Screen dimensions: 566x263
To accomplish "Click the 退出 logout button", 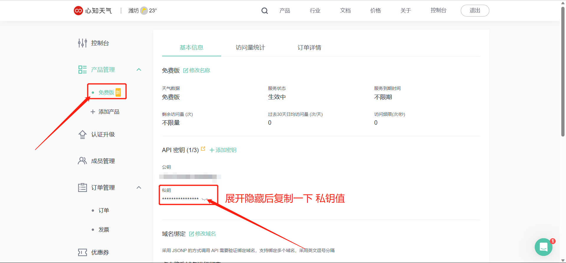I will coord(475,11).
